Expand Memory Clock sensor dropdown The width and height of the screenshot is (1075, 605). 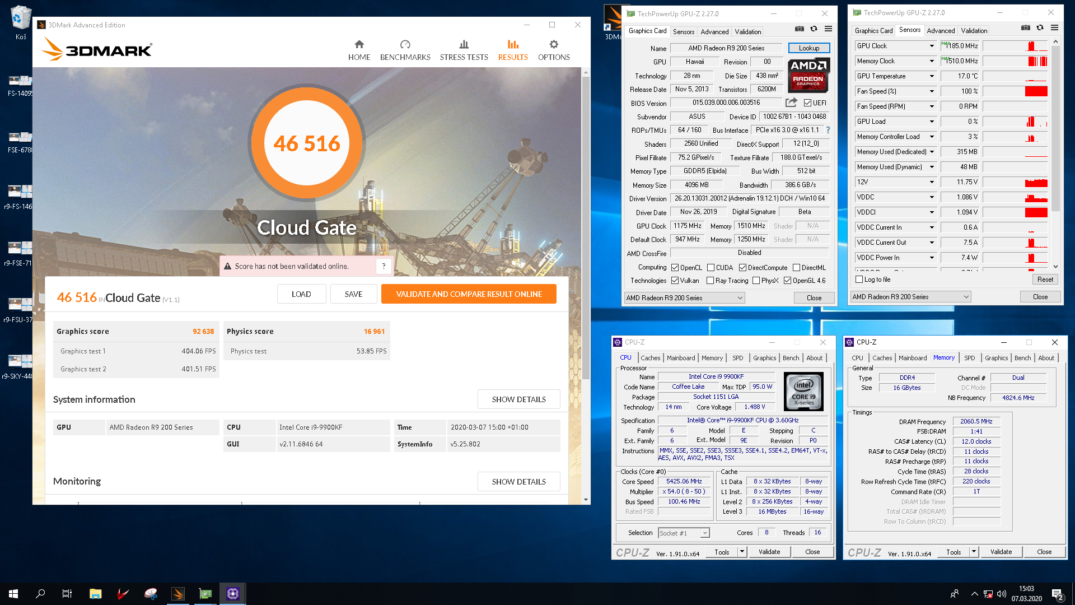coord(932,61)
